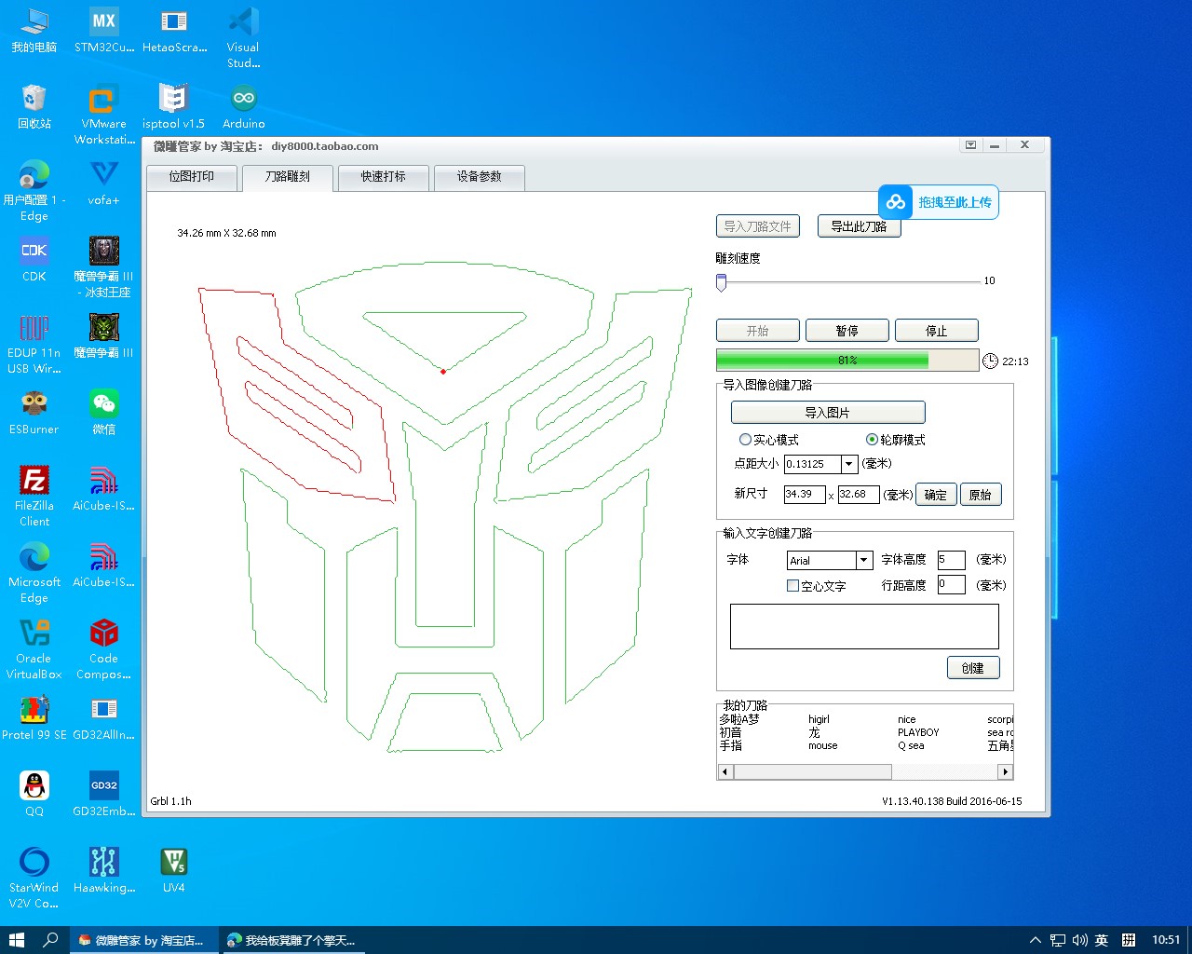The height and width of the screenshot is (954, 1192).
Task: Open the UV4 desktop icon
Action: [173, 864]
